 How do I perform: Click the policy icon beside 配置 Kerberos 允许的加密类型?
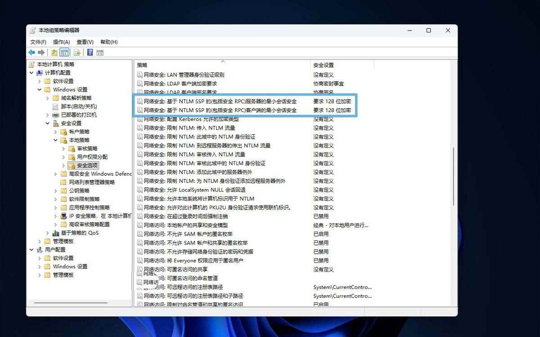(140, 119)
